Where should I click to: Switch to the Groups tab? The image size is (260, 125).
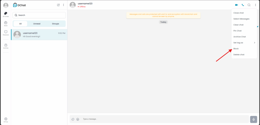[x=56, y=24]
